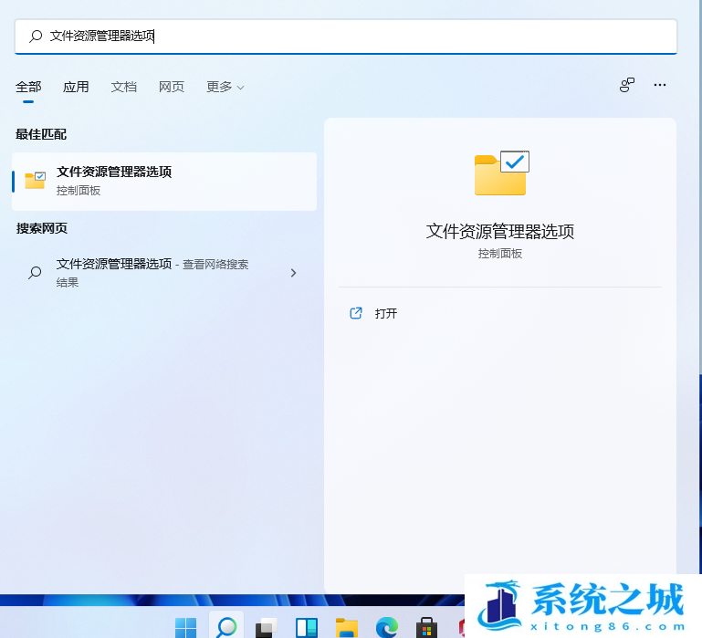Expand the 更多 filter dropdown
The width and height of the screenshot is (702, 638).
click(225, 87)
